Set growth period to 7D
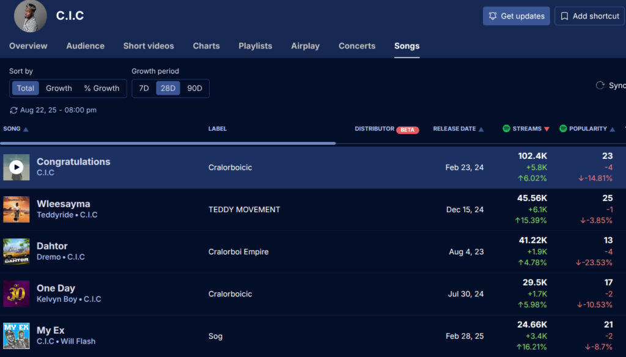Screen dimensions: 626x357 point(144,88)
